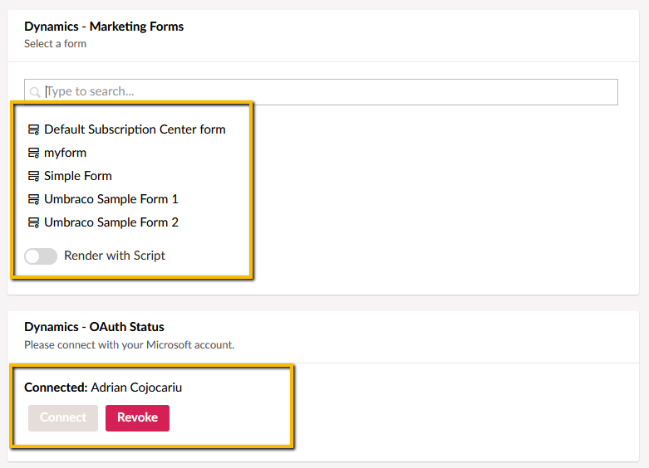Click the form icon next to myform

coord(34,154)
